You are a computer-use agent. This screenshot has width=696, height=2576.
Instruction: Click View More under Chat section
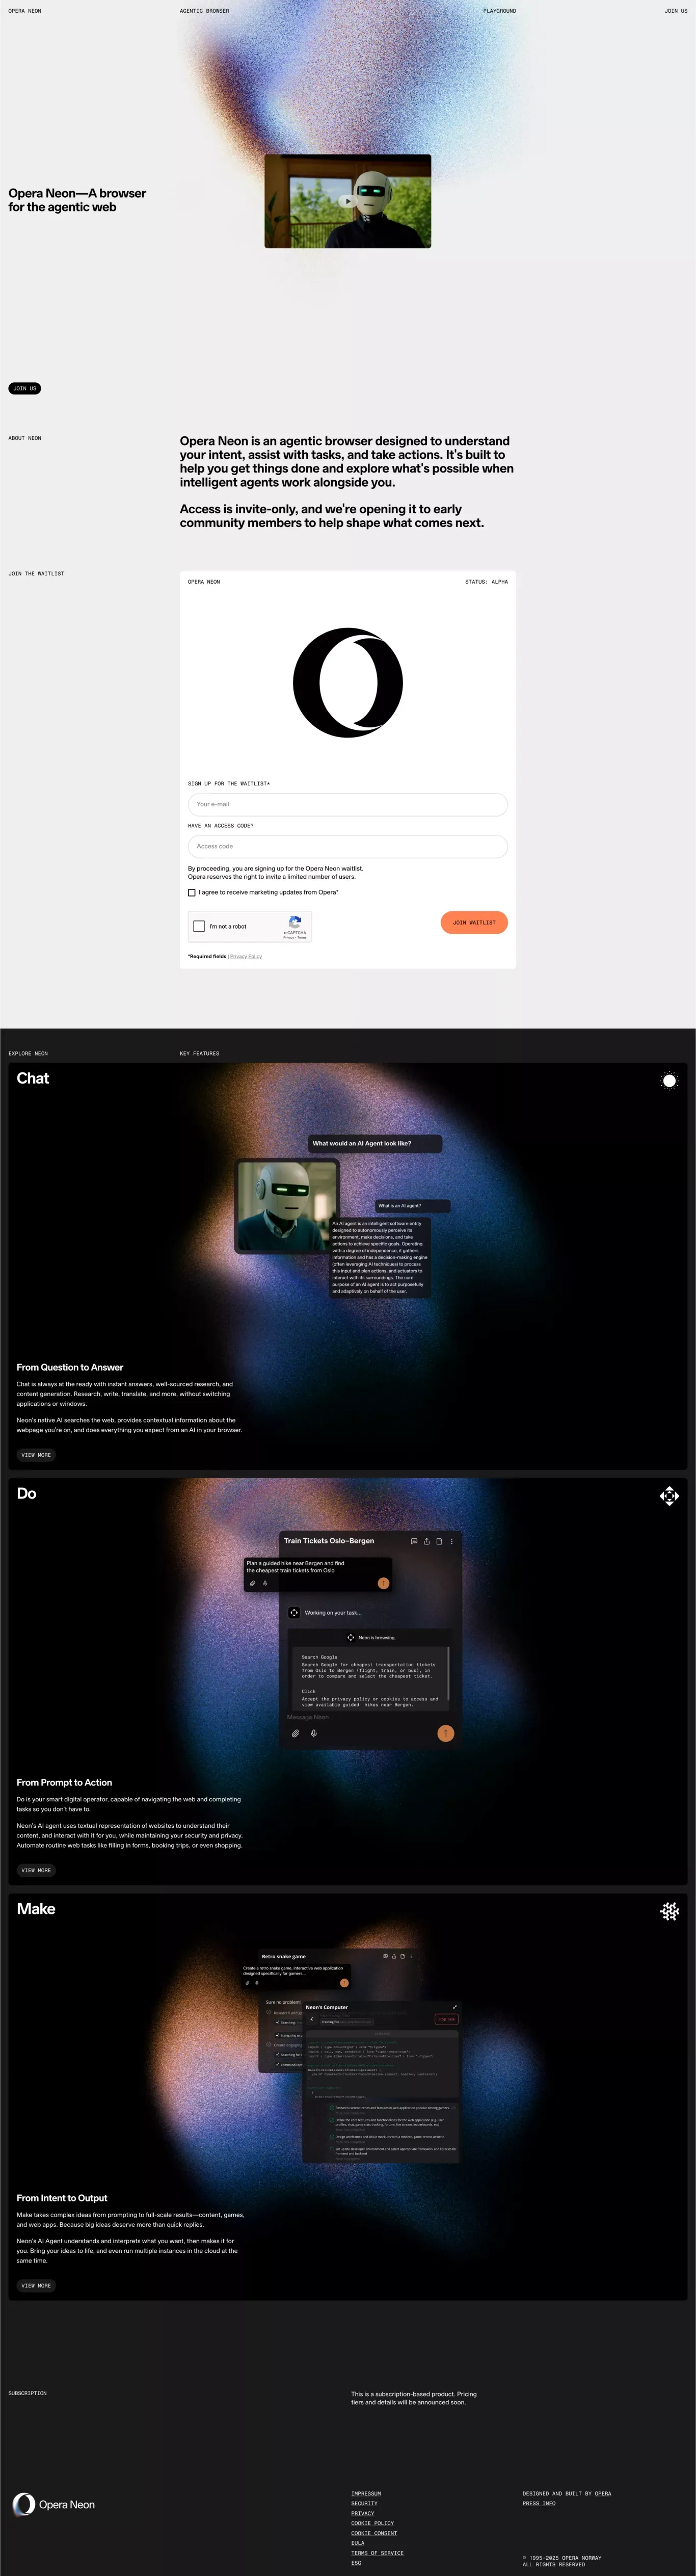[x=36, y=1455]
